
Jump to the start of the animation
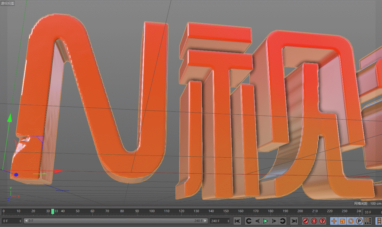[x=237, y=221]
